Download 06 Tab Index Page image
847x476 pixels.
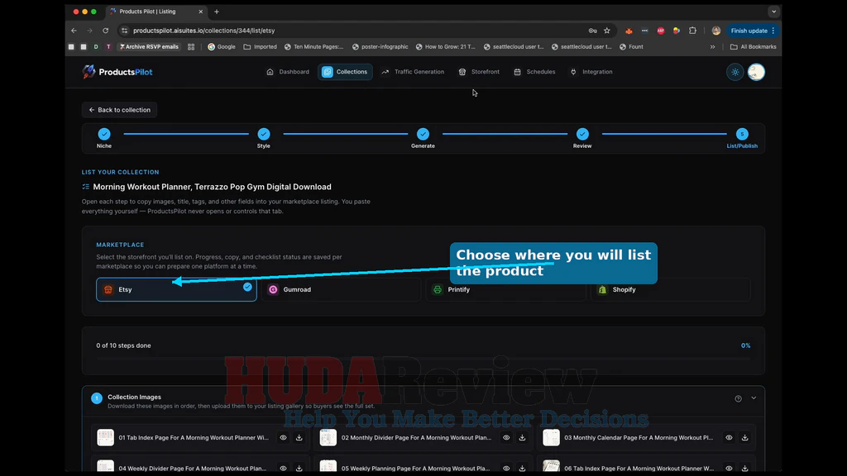point(745,468)
